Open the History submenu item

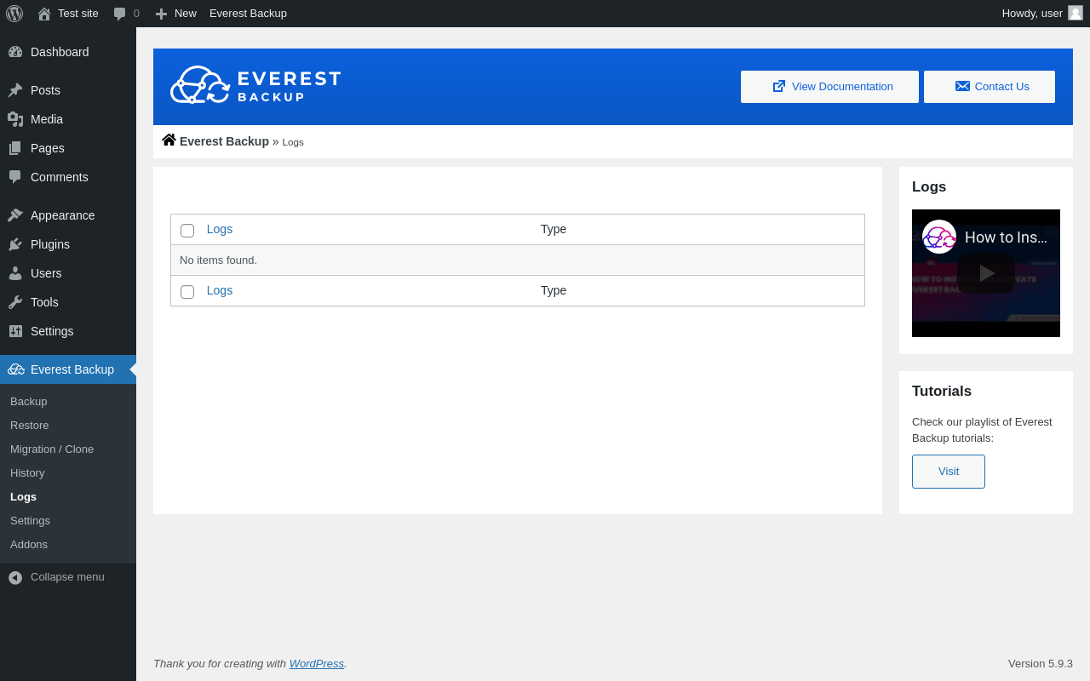coord(27,472)
